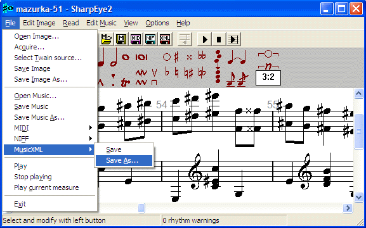Screen dimensions: 366x228
Task: Click the 3:2 tuplet ratio box
Action: [x=268, y=78]
